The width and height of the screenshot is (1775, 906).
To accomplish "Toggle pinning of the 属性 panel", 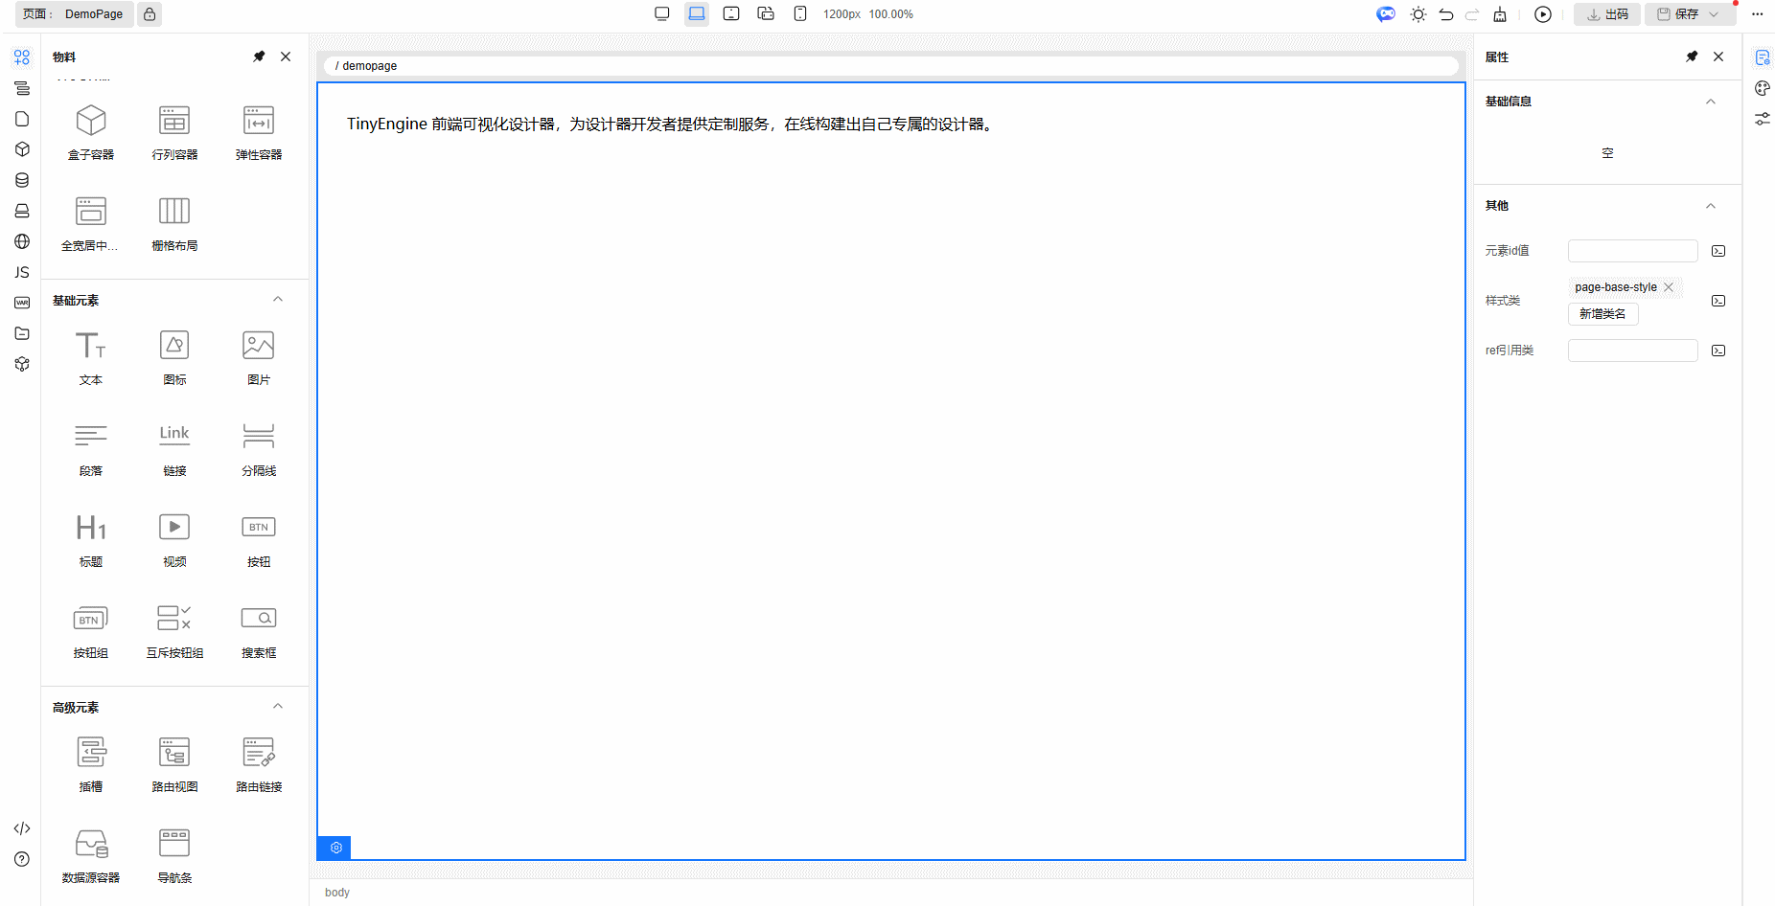I will click(1692, 57).
